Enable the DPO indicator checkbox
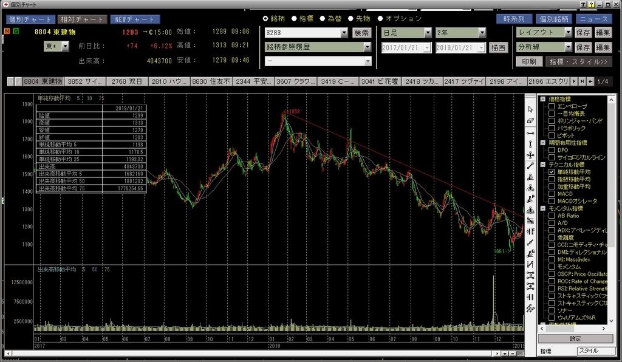Screen dimensions: 622x362 pos(552,150)
